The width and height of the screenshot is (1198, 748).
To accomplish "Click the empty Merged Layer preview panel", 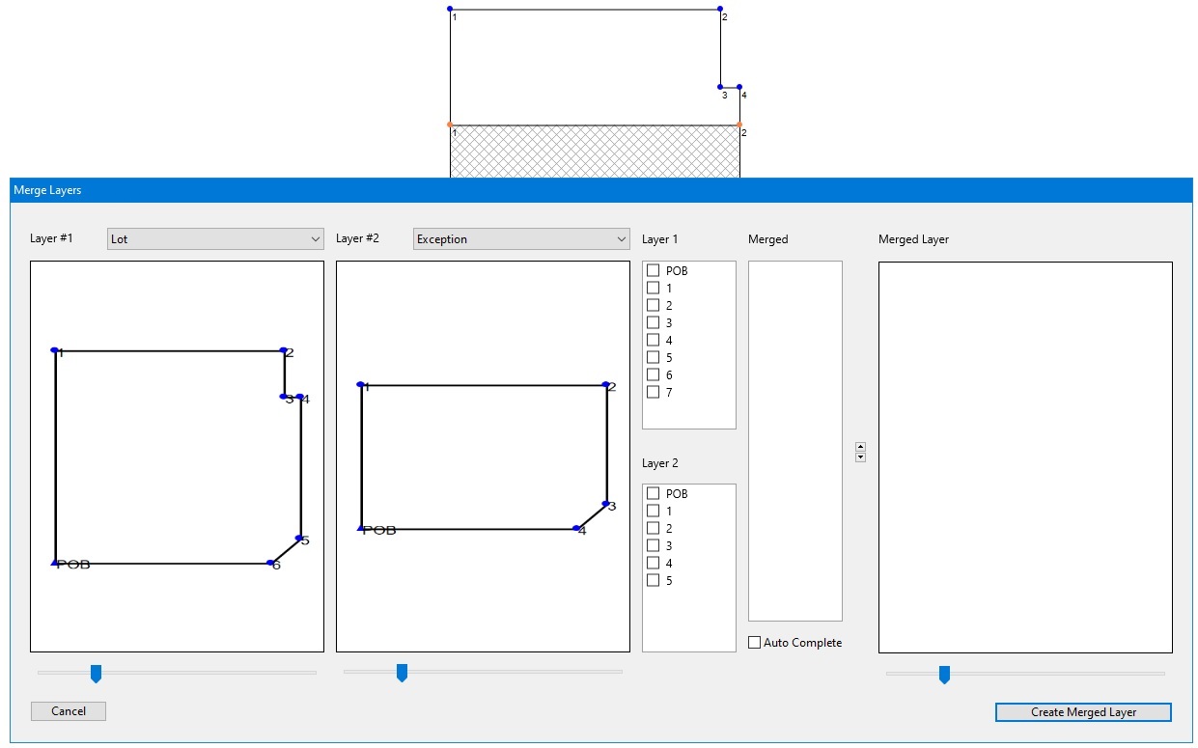I will point(1024,457).
